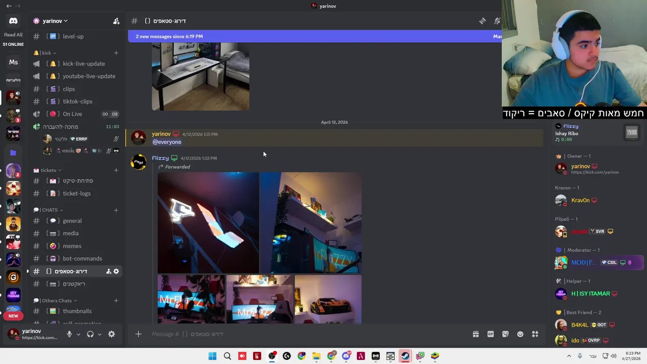Click Read All in server sidebar

coord(13,35)
